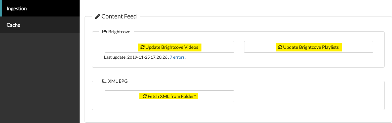Click the Content Feed heading text

(x=119, y=17)
